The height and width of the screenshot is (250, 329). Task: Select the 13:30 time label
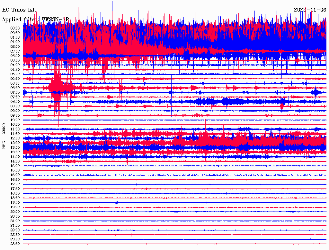pyautogui.click(x=15, y=152)
